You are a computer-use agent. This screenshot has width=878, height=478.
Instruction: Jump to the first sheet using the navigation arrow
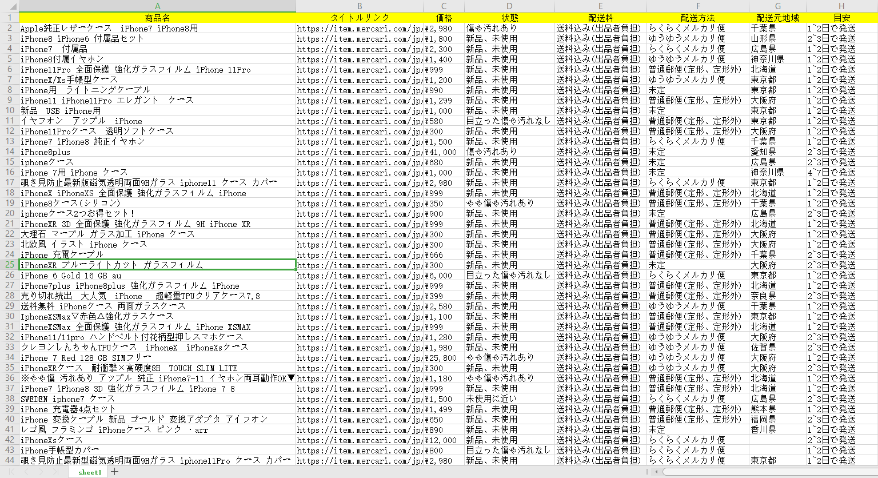(x=13, y=472)
